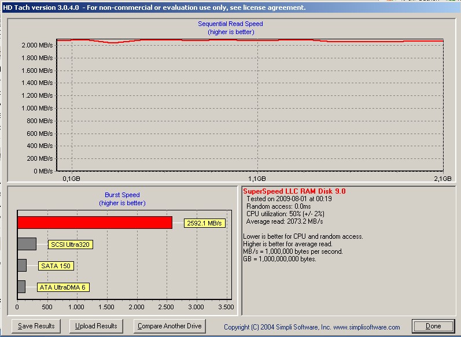Select the SCSI Ultra320 yellow label
Viewport: 461px width, 337px height.
coord(71,245)
